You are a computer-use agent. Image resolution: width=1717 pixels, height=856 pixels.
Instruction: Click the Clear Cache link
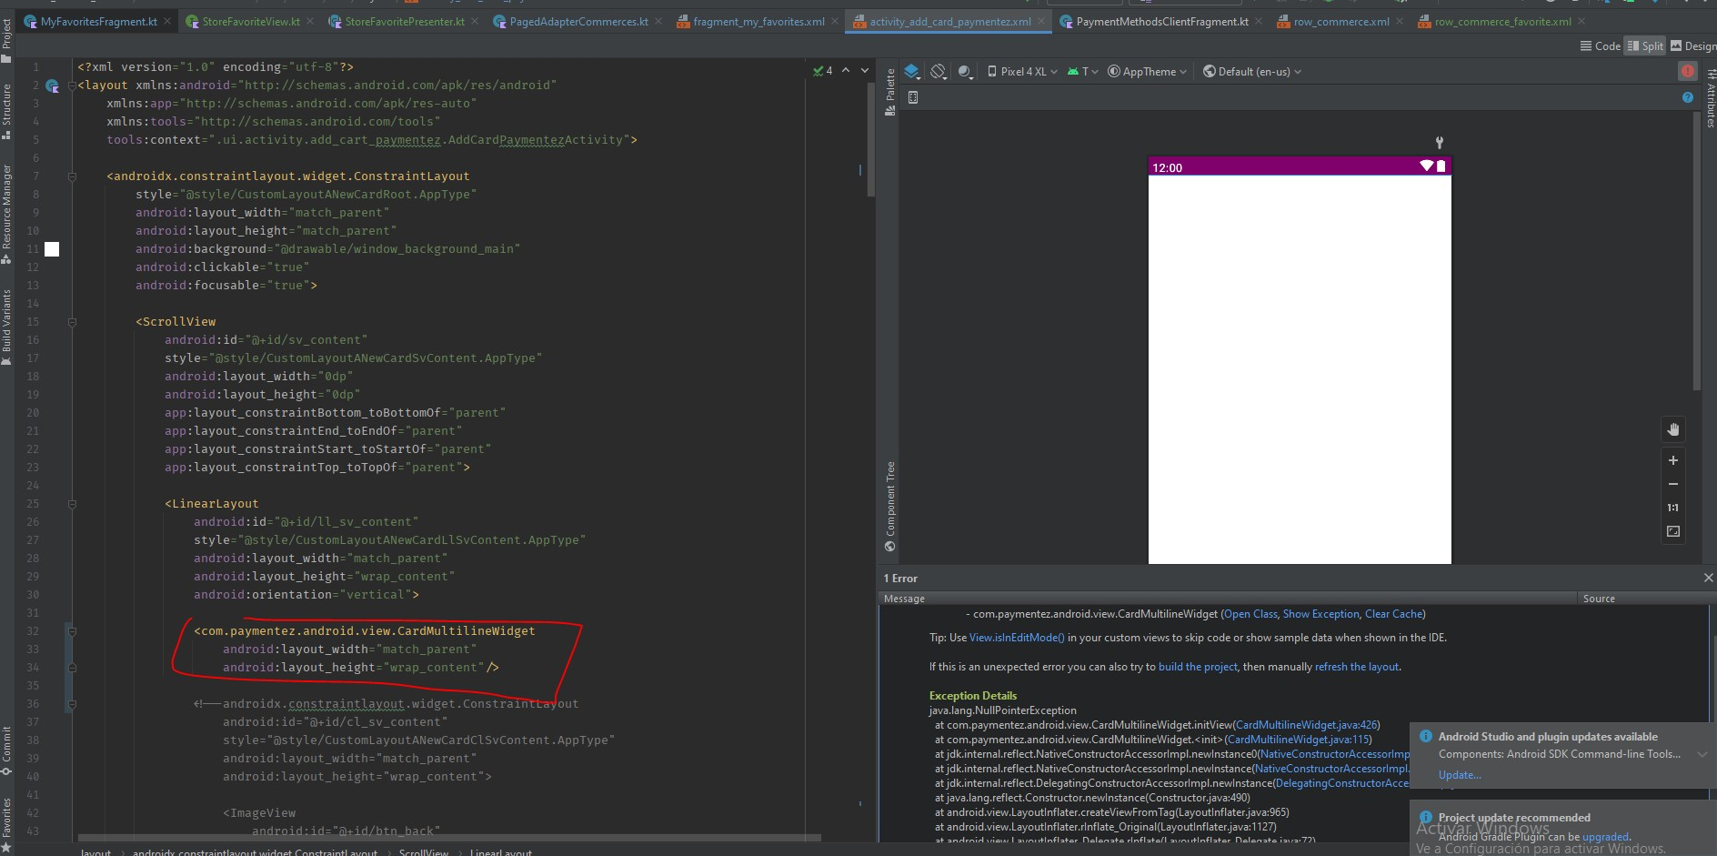pos(1393,614)
